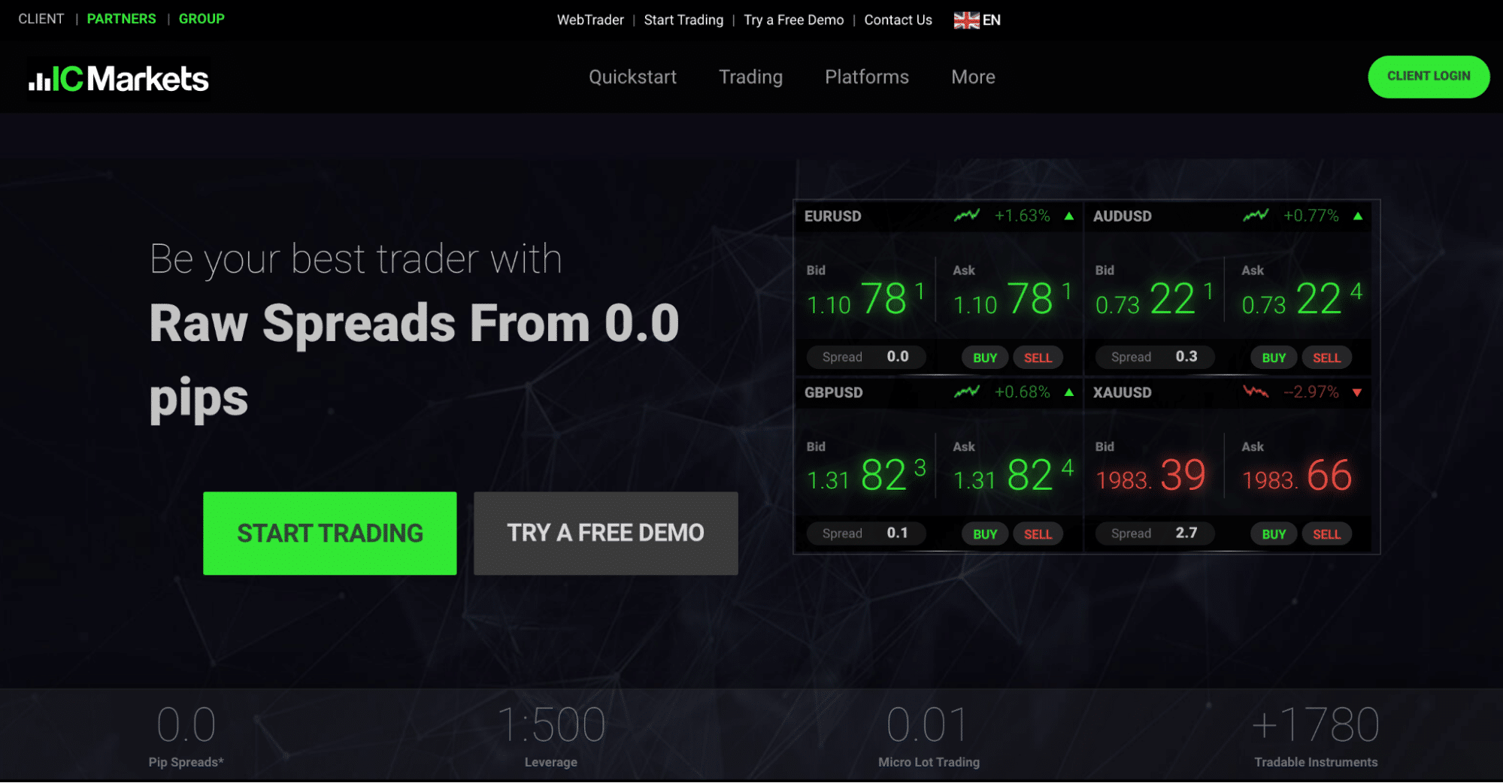Buy AUDUSD with the BUY button
The image size is (1503, 783).
pyautogui.click(x=1274, y=358)
